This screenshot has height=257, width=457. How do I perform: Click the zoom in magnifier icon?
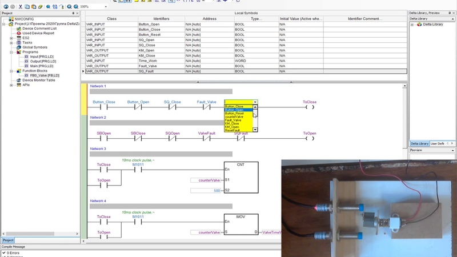pyautogui.click(x=69, y=6)
